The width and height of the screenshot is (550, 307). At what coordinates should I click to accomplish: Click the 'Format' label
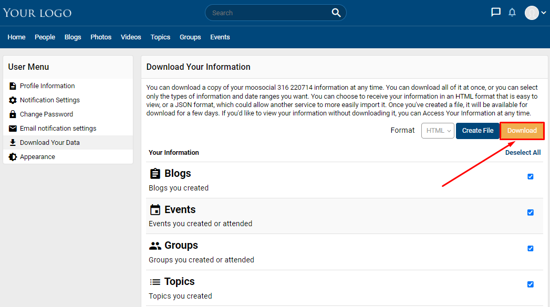(x=402, y=130)
